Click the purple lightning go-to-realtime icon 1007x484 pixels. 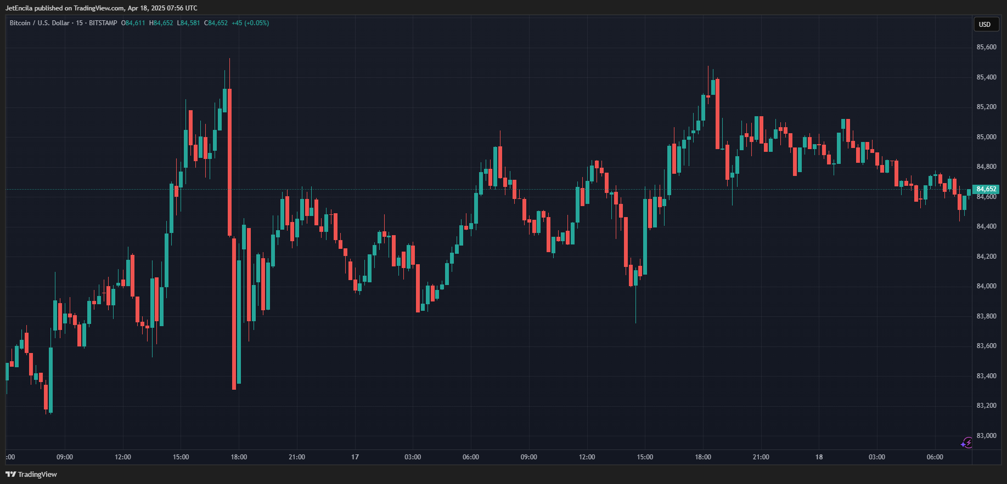967,443
